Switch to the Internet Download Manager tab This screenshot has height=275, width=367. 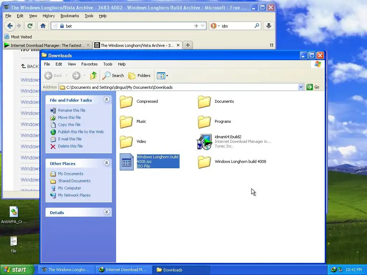click(x=48, y=45)
